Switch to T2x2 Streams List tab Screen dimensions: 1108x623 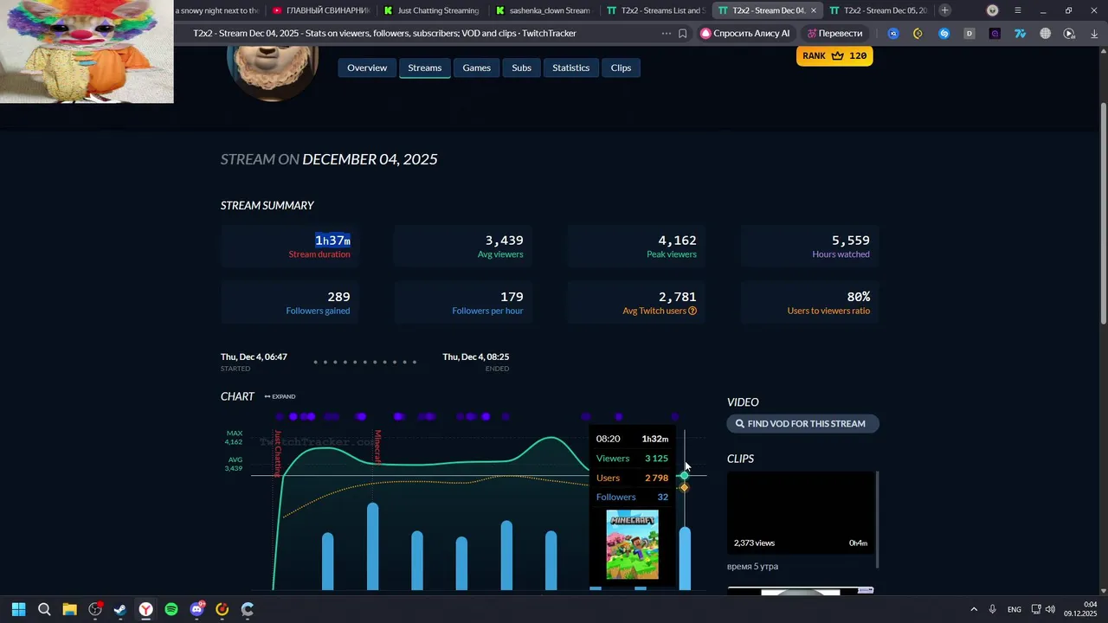(x=655, y=10)
